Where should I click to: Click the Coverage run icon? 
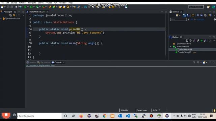point(37,7)
